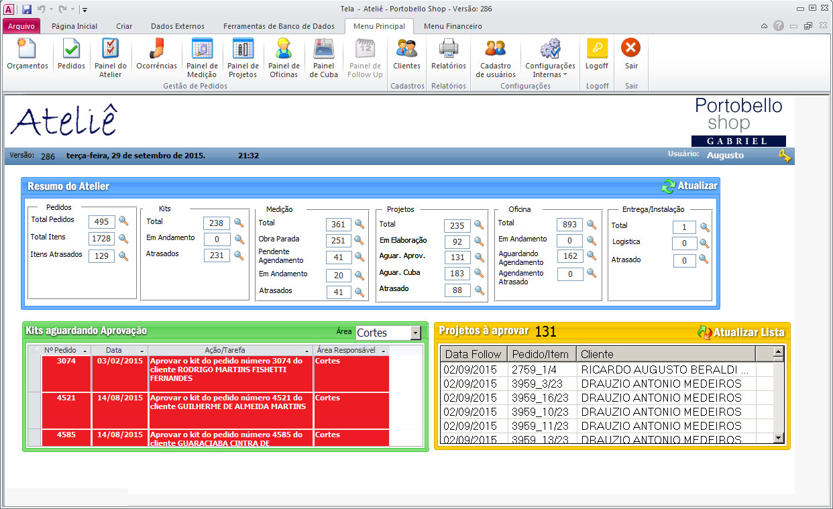This screenshot has height=509, width=833.
Task: Open the Pedidos ribbon button
Action: 71,54
